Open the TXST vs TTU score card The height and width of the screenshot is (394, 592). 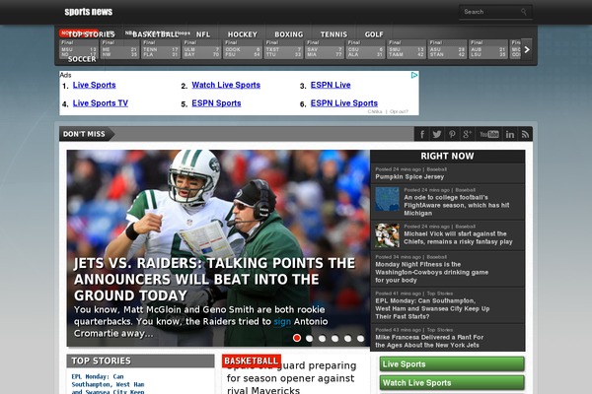pyautogui.click(x=283, y=49)
